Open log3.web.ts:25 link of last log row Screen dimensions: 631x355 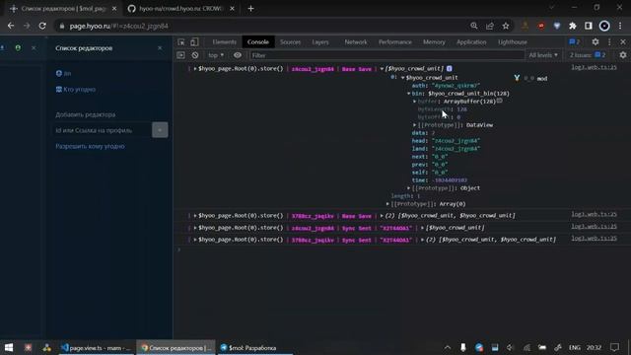(594, 239)
